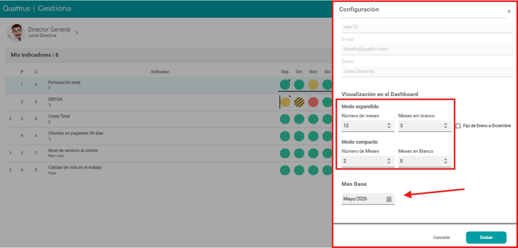The height and width of the screenshot is (248, 518).
Task: Click the Quattrus | Gestiona logo title
Action: [37, 9]
